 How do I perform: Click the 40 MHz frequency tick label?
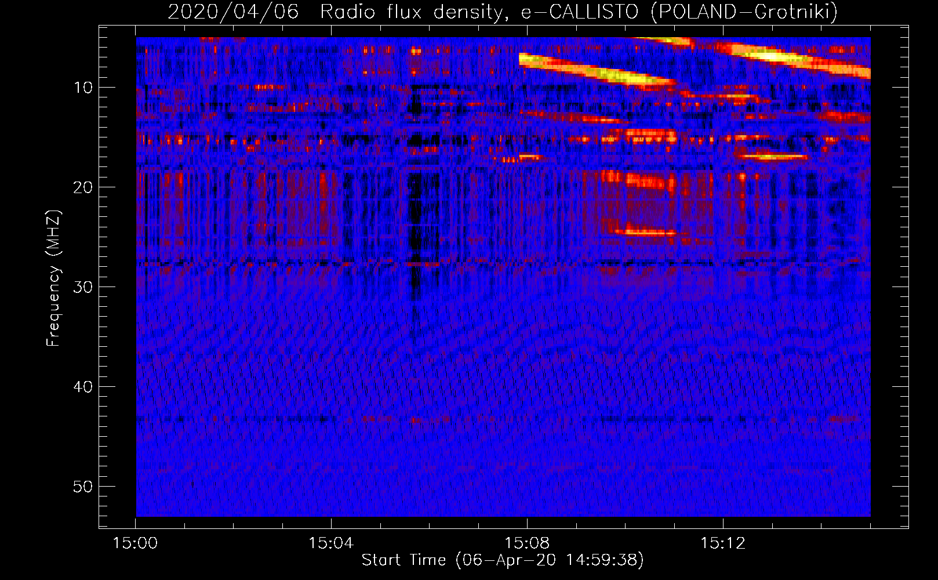pyautogui.click(x=83, y=387)
